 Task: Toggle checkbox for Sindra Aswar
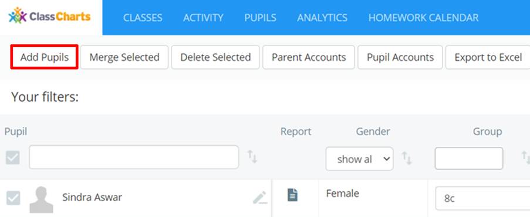click(13, 198)
